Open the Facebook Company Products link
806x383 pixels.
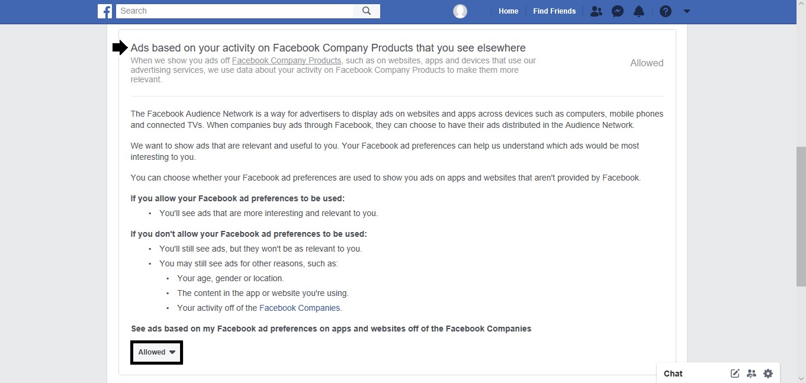pyautogui.click(x=287, y=60)
